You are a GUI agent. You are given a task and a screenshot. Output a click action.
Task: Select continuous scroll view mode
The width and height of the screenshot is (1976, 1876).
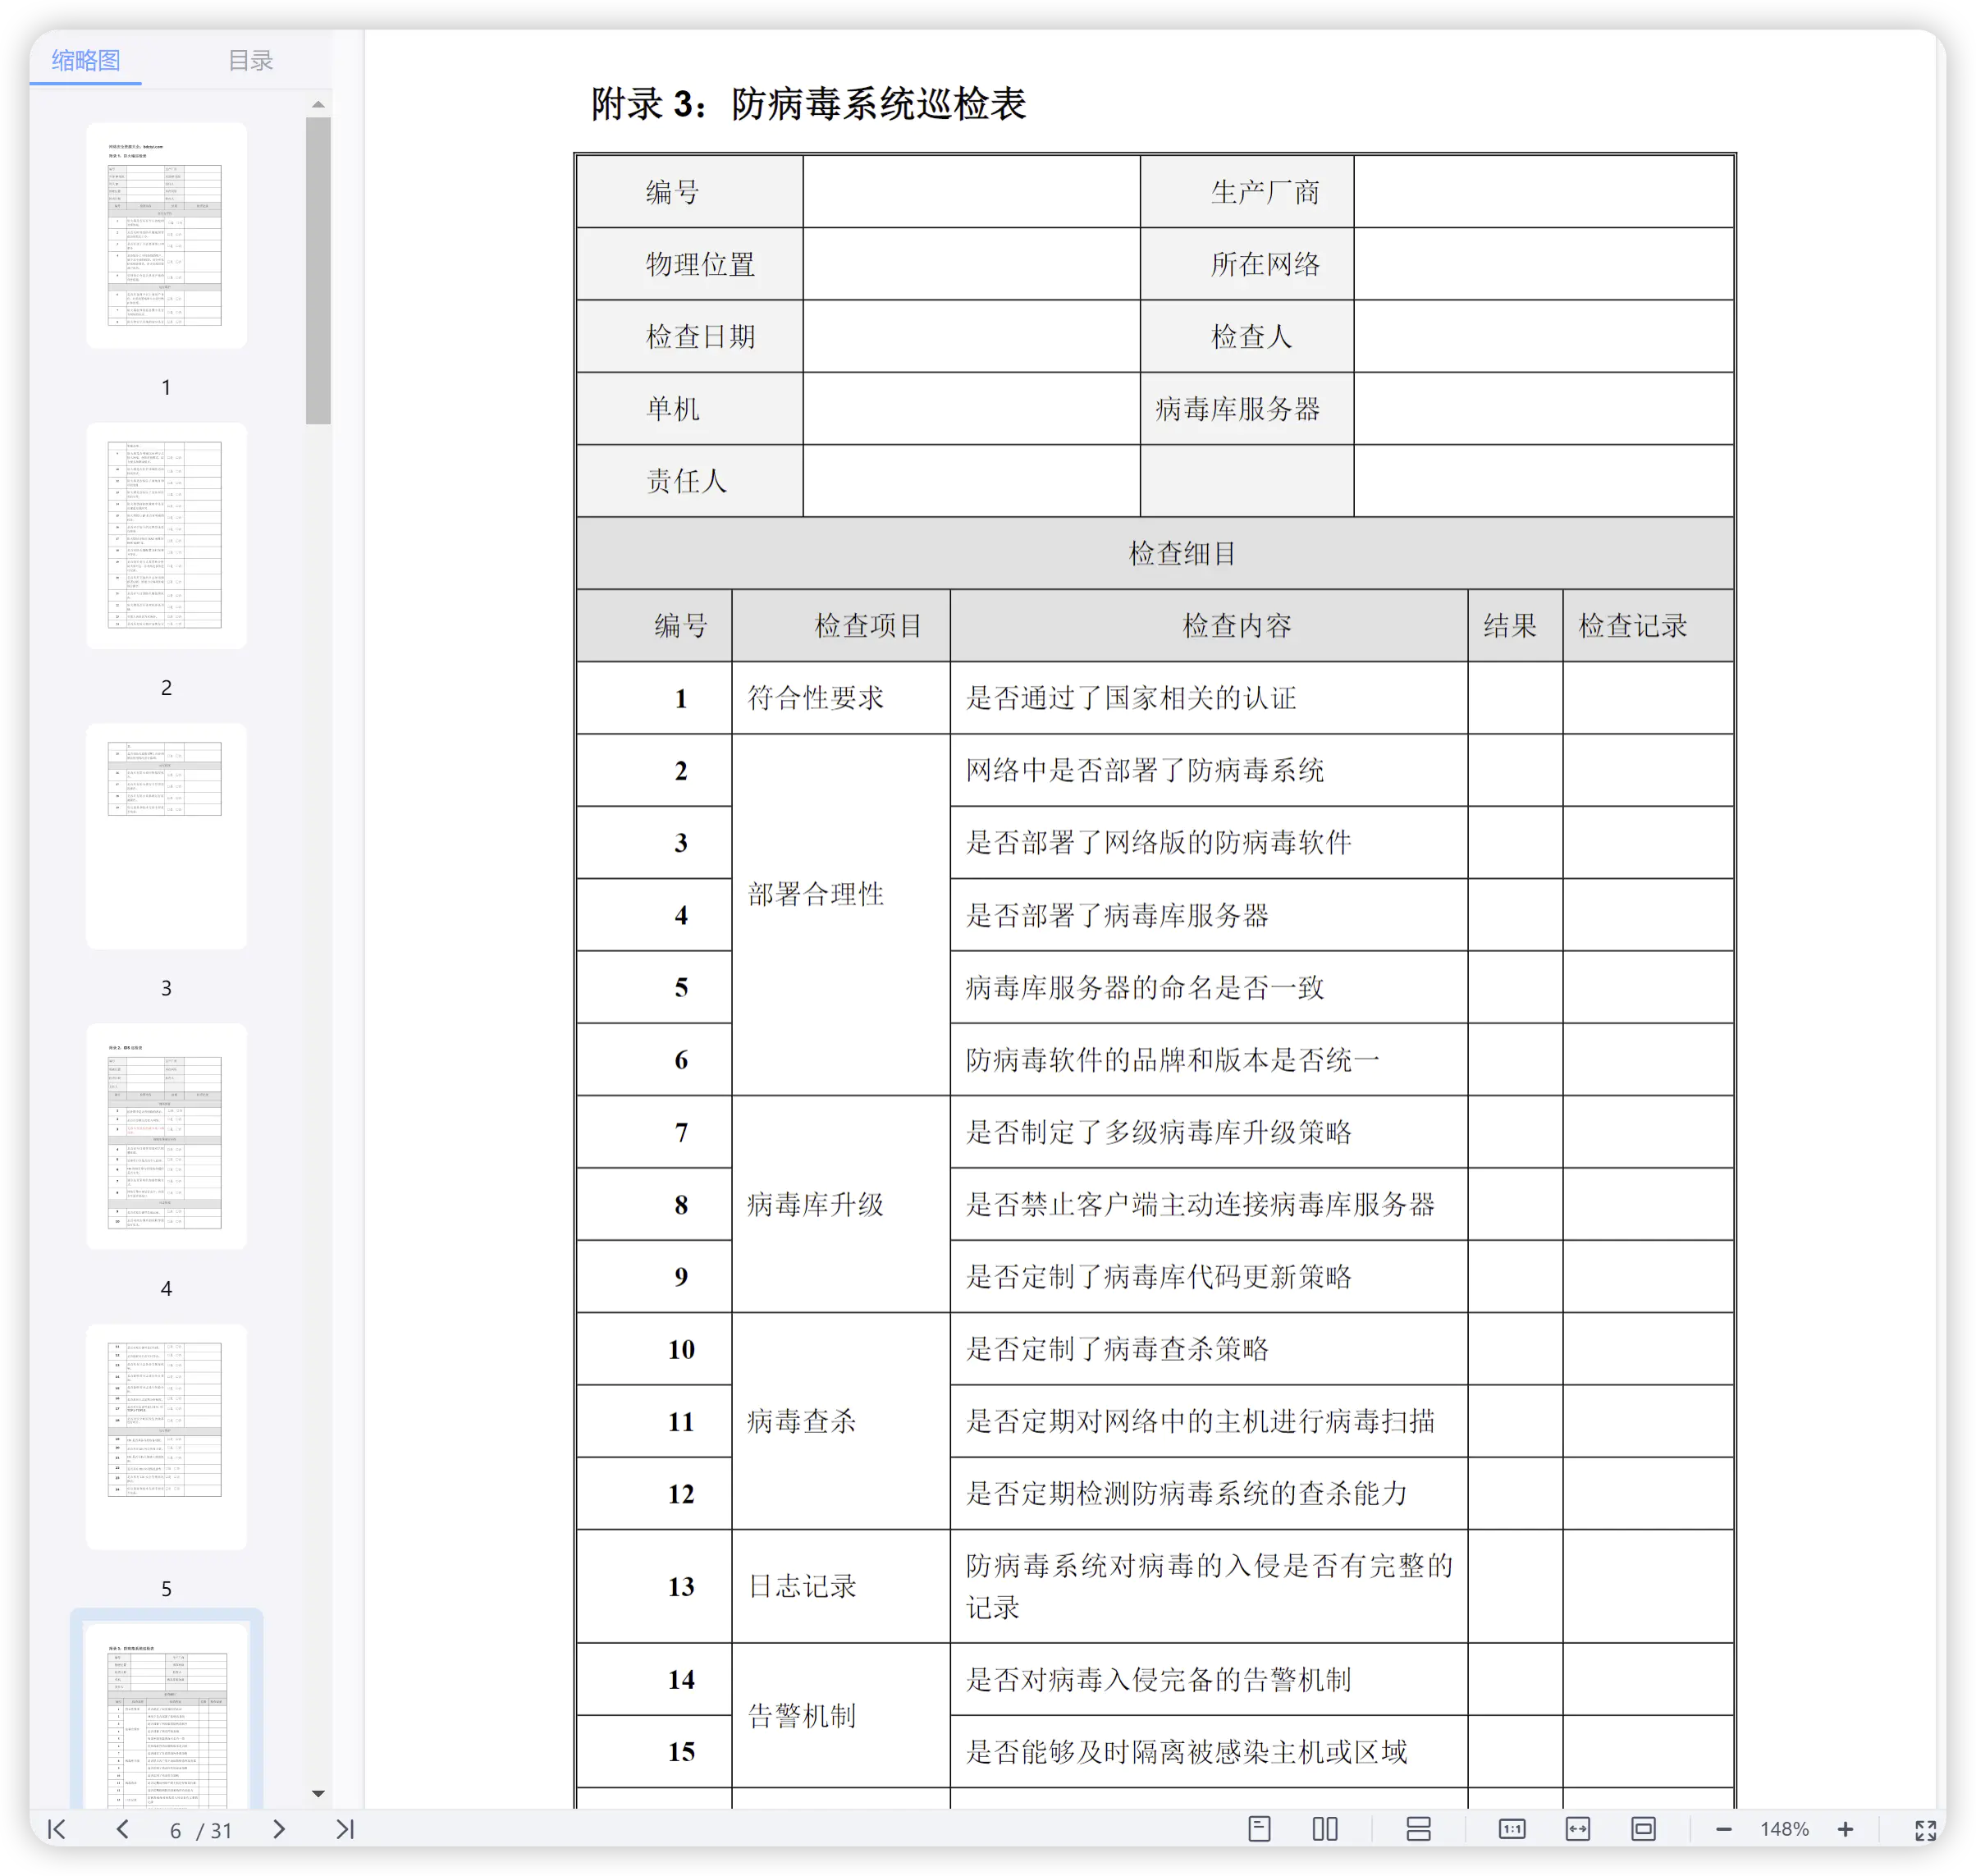click(x=1418, y=1829)
